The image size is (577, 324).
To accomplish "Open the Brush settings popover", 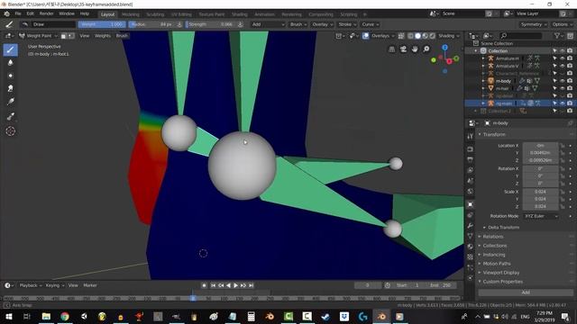I will (298, 24).
